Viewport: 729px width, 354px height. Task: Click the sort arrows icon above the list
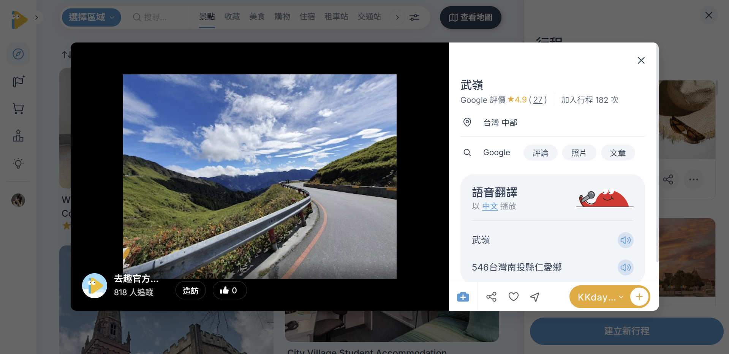point(66,55)
